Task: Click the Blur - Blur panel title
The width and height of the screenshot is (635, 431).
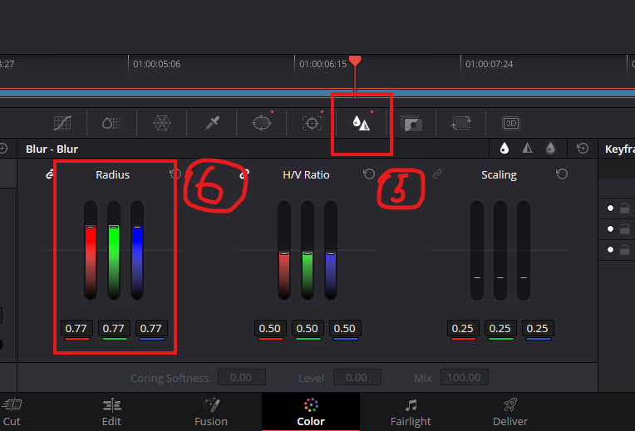Action: [52, 149]
